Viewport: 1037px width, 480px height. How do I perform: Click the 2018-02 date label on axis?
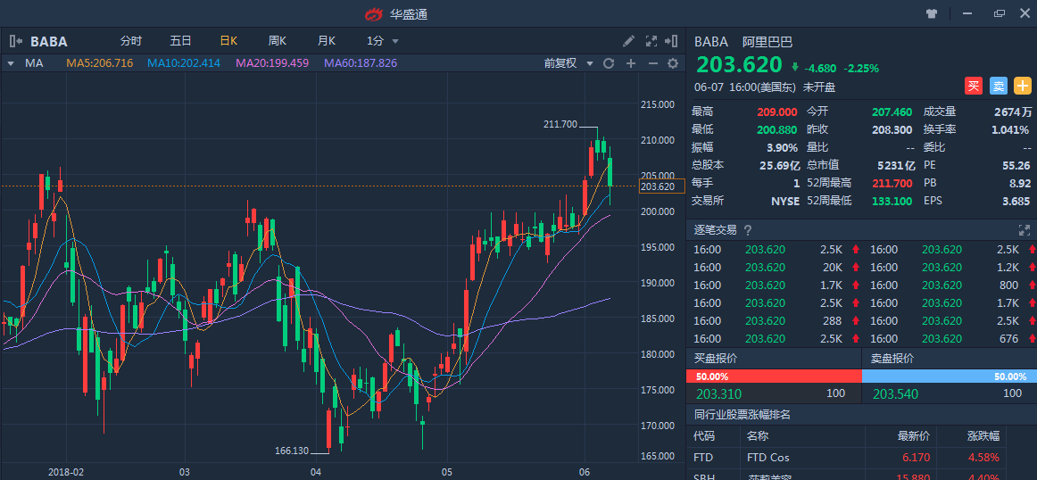(66, 473)
